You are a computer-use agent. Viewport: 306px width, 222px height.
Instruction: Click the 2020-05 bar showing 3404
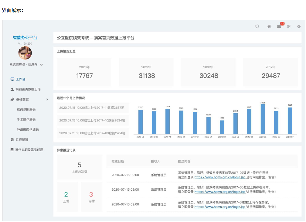click(263, 119)
